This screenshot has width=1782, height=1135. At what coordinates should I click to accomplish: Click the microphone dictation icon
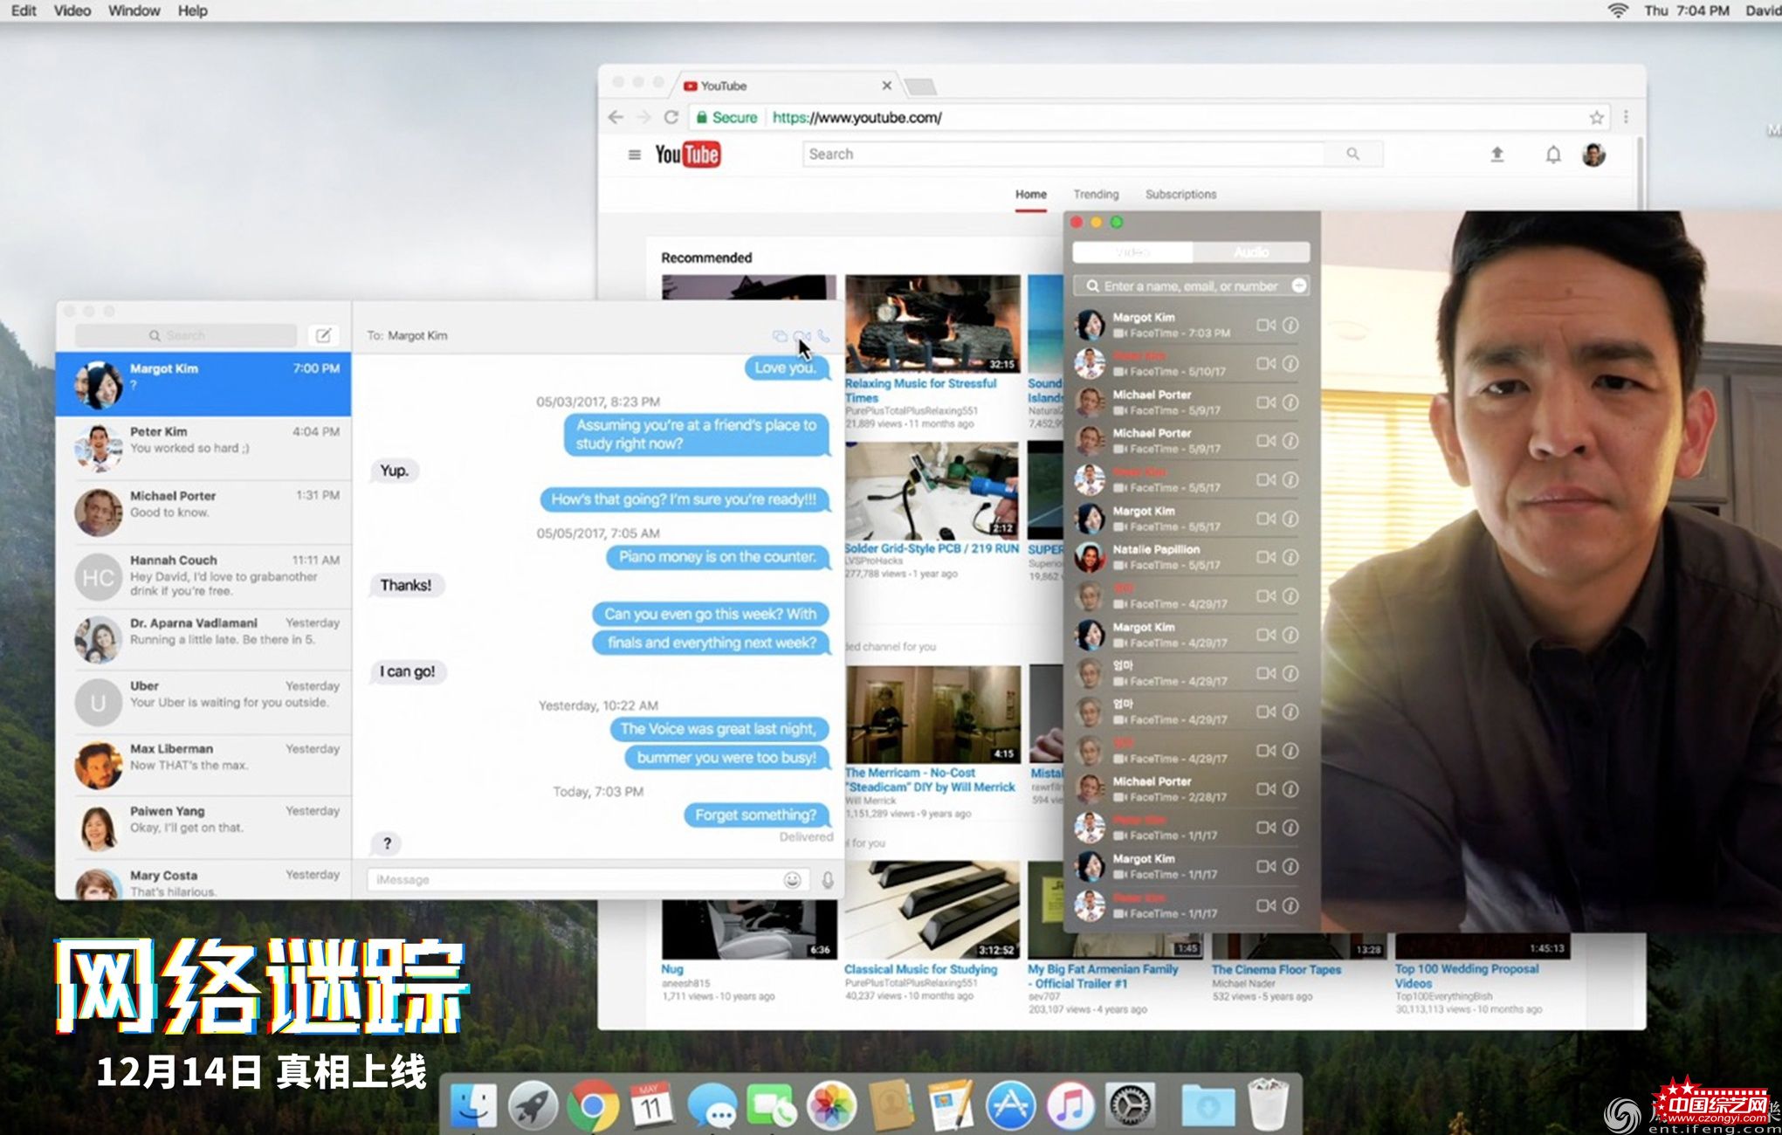[x=828, y=880]
